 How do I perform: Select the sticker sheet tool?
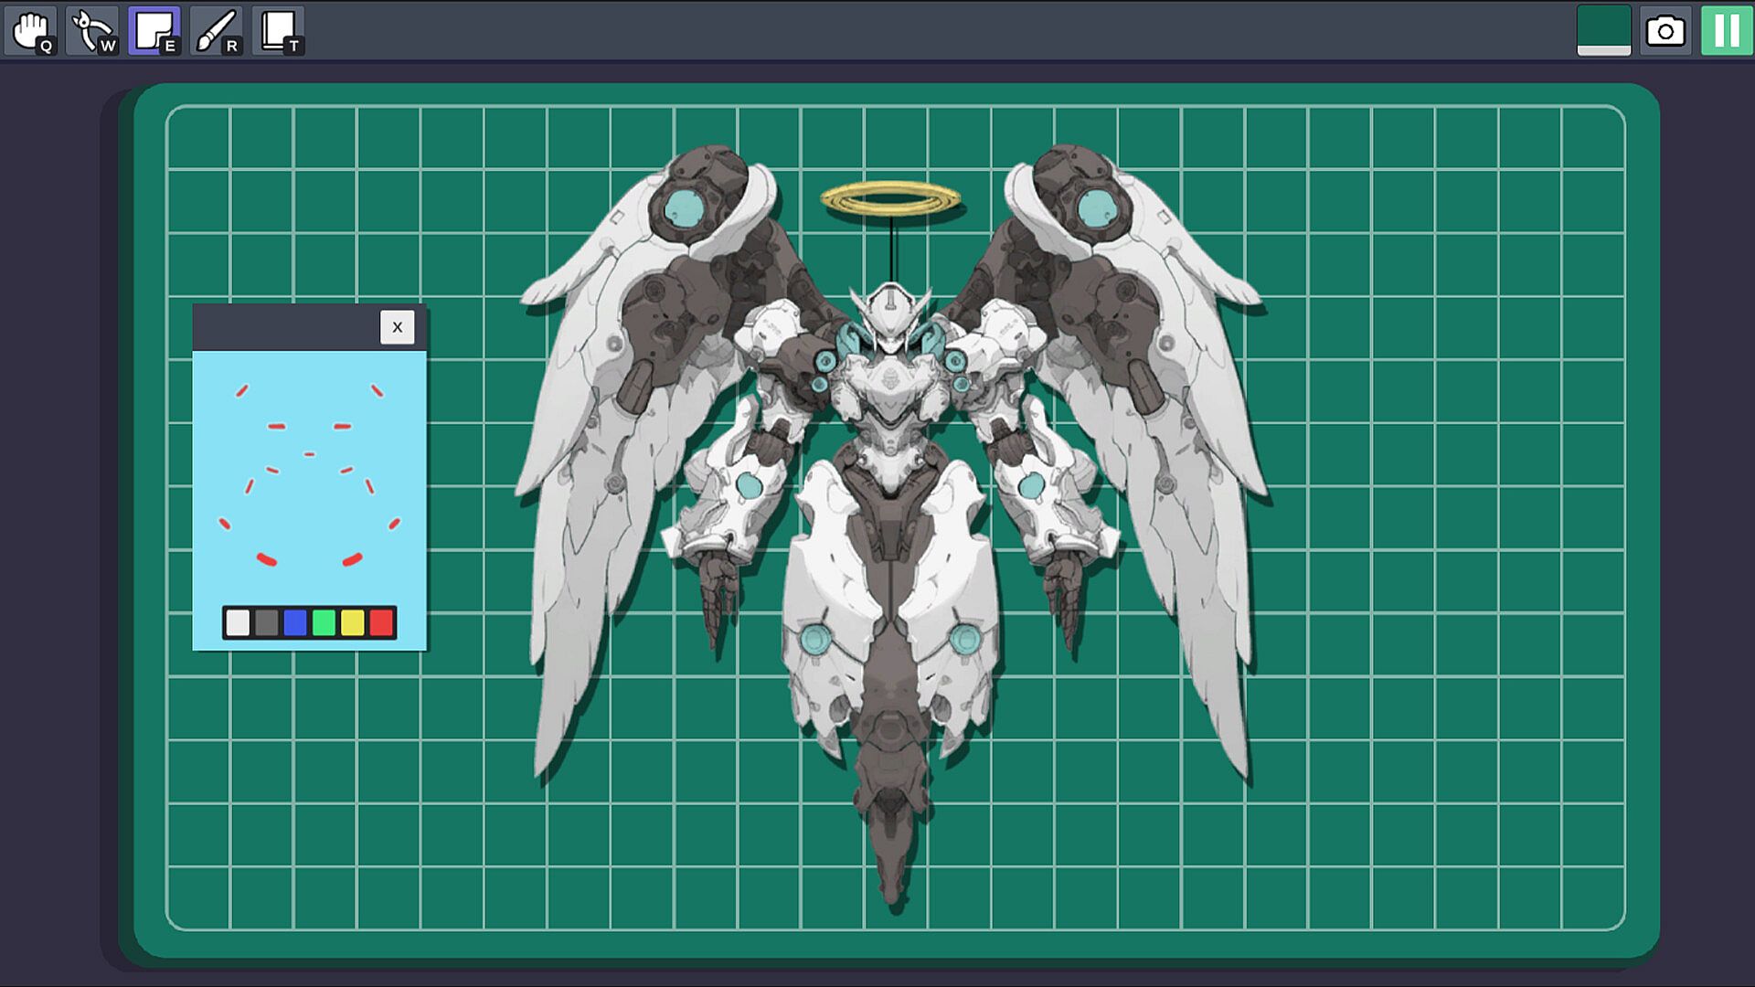pos(154,31)
